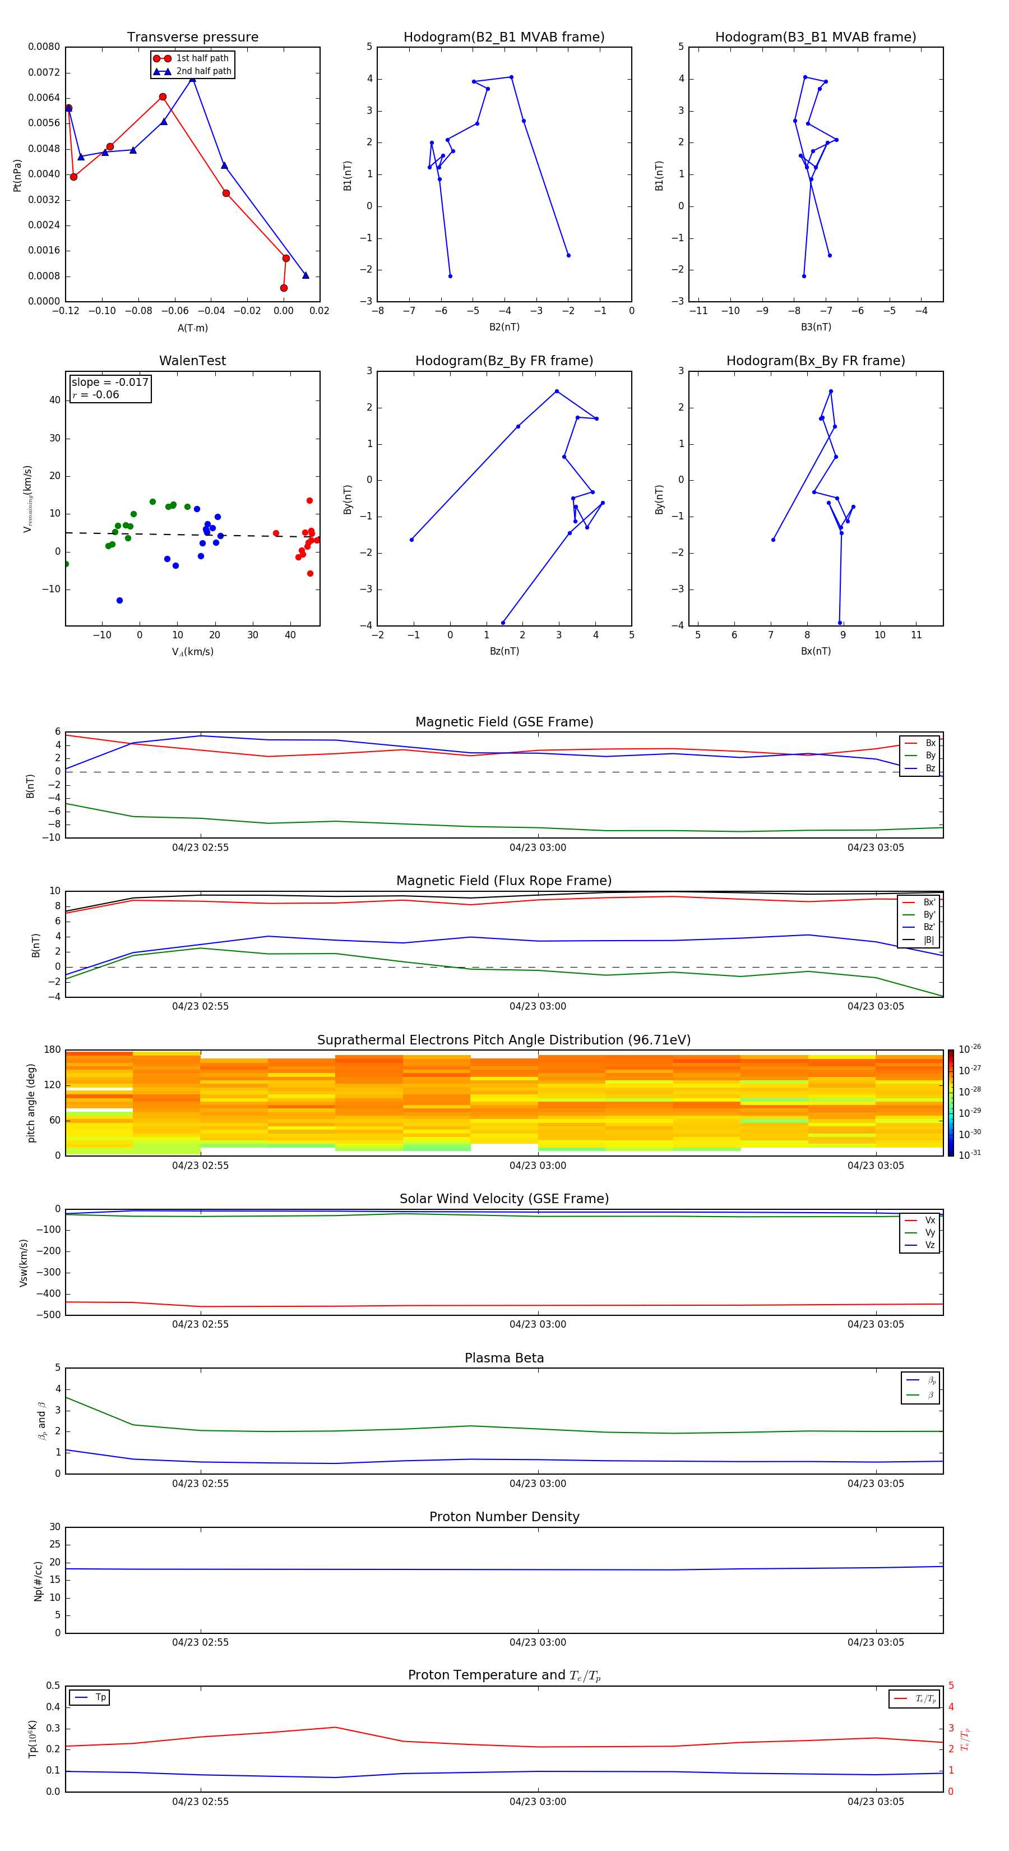Click the 'V_A(km/s)' x-axis label
Screen dimensions: 1009x1851
[192, 652]
